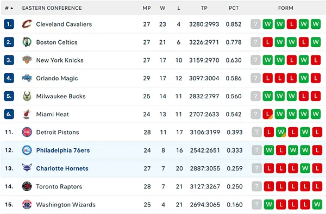Click Miami Heat's red L form badge
The height and width of the screenshot is (214, 326).
click(x=267, y=114)
